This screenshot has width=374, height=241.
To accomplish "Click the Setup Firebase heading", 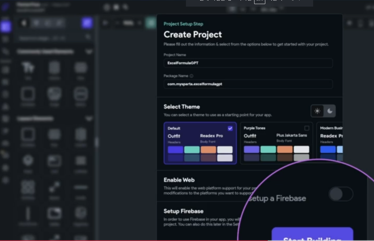I will [x=184, y=211].
